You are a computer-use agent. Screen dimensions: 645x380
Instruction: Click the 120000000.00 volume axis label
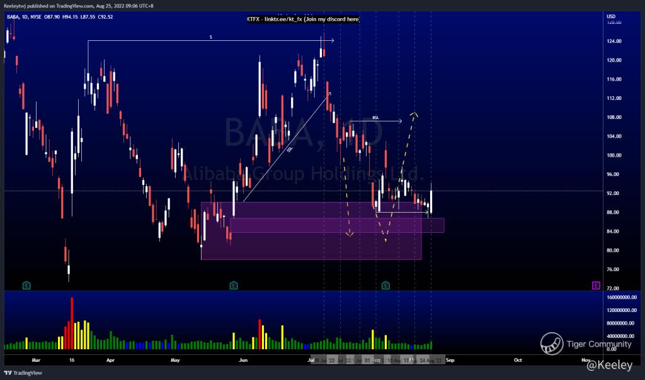click(x=622, y=310)
